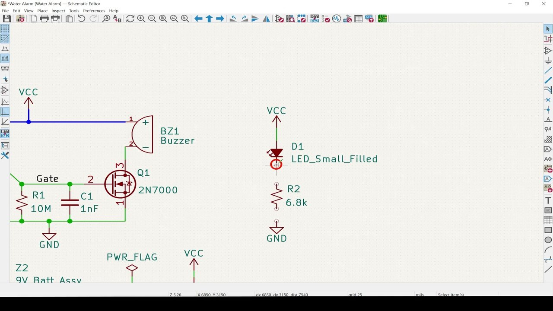Generate the Bill of Materials
This screenshot has height=311, width=553.
point(369,19)
